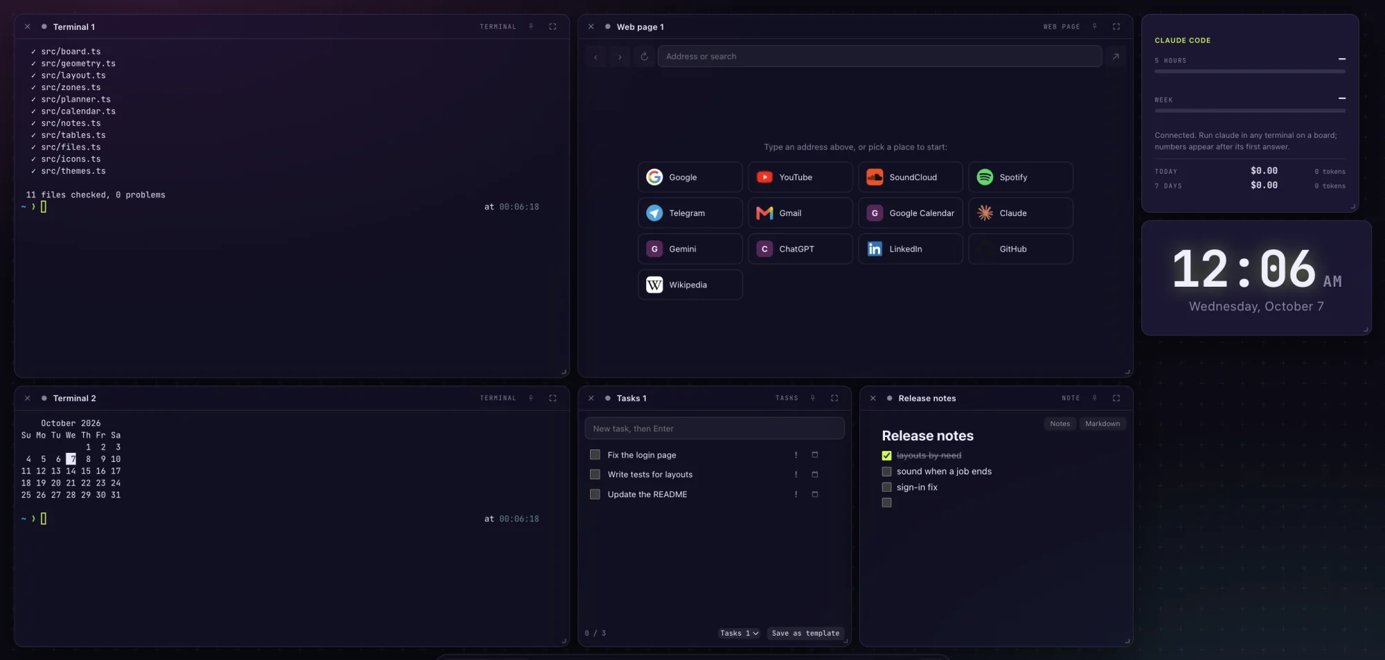Uncheck the layouts by need item

pos(886,456)
